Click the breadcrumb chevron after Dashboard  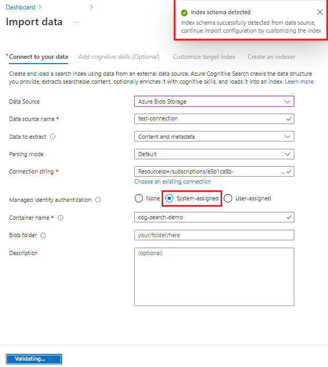click(x=40, y=7)
